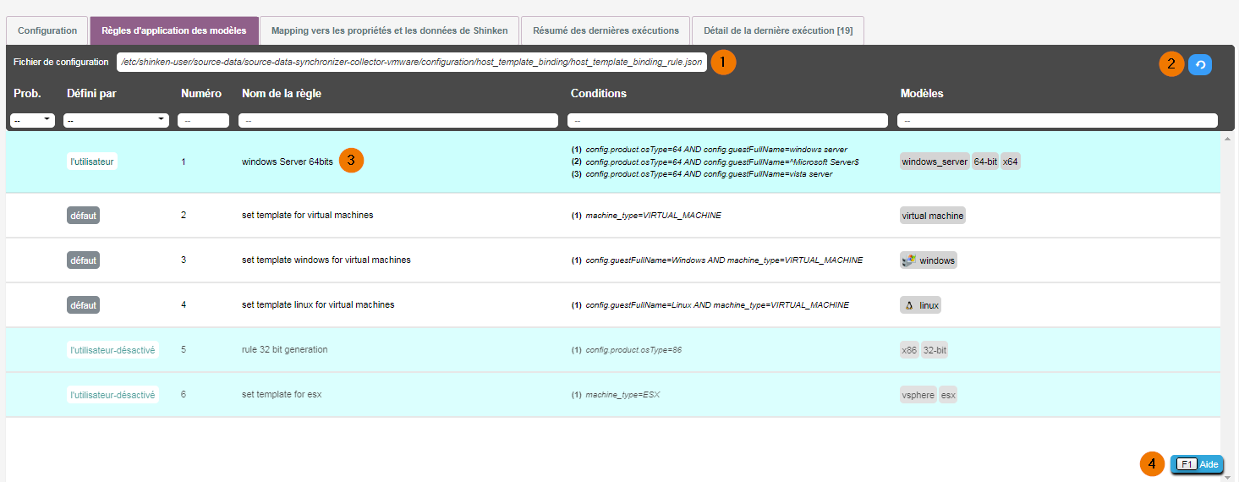Click the configuration file path field
The height and width of the screenshot is (482, 1239).
point(411,63)
